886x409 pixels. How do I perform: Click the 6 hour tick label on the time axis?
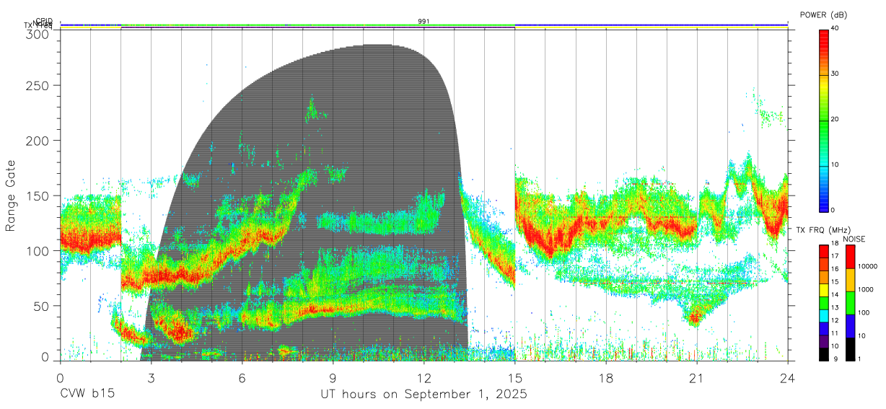click(x=242, y=378)
